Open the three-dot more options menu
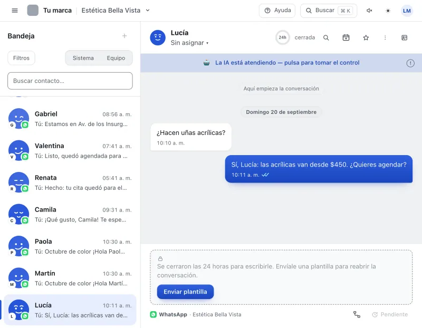422x328 pixels. [385, 37]
